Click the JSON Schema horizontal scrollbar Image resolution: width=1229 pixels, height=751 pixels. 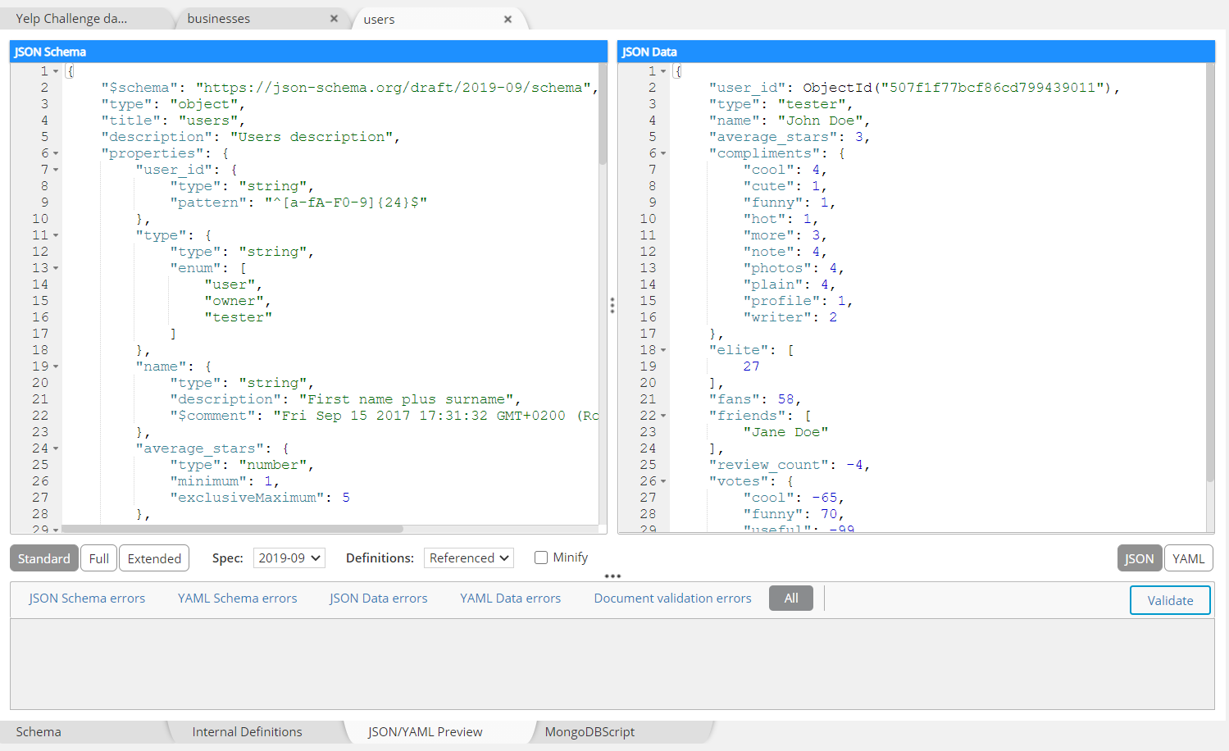click(x=232, y=529)
